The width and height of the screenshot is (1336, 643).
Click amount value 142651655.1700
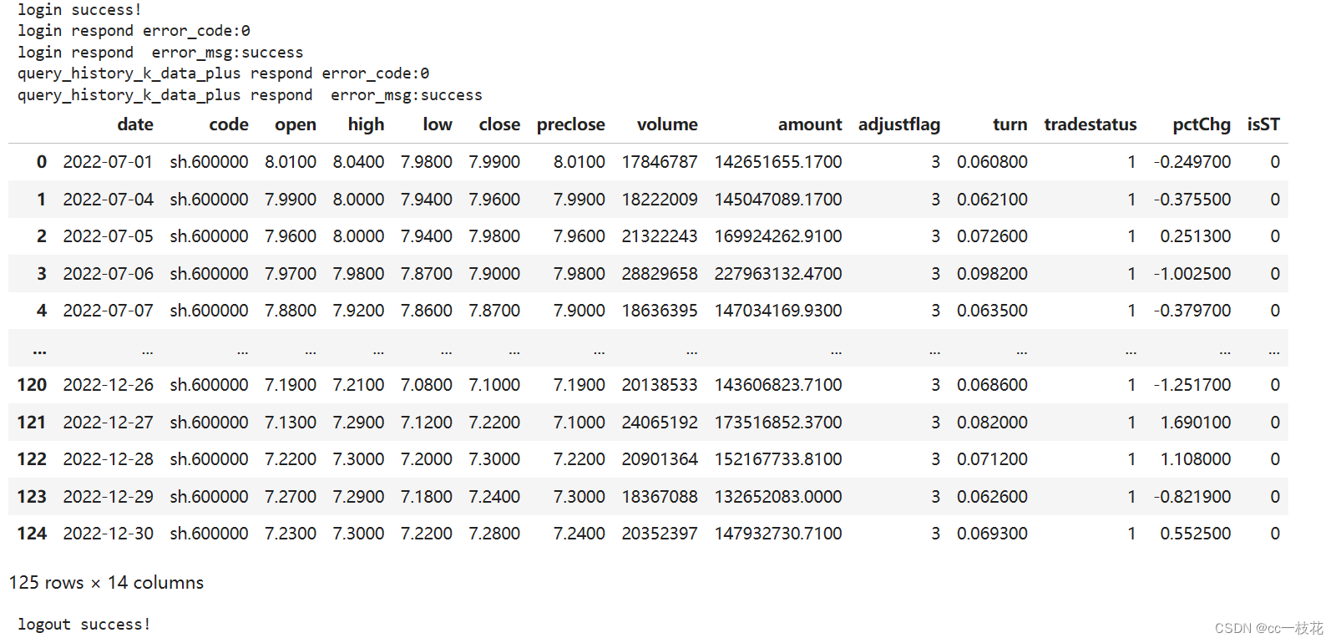778,162
